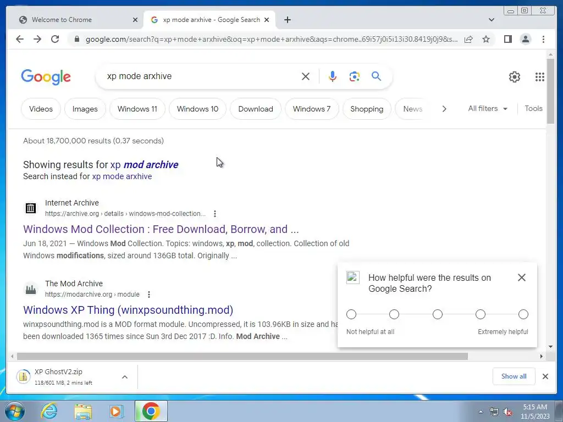The height and width of the screenshot is (422, 563).
Task: Open taskbar clock and date
Action: point(535,412)
